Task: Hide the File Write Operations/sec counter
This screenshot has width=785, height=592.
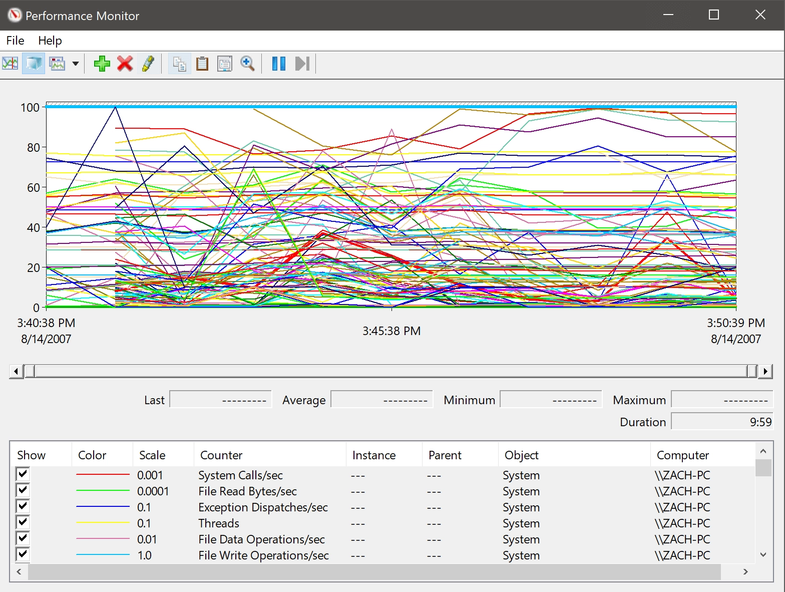Action: pyautogui.click(x=23, y=554)
